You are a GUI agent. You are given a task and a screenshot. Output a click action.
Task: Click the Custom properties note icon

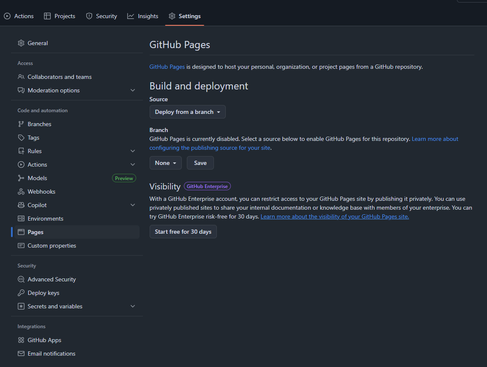[21, 246]
